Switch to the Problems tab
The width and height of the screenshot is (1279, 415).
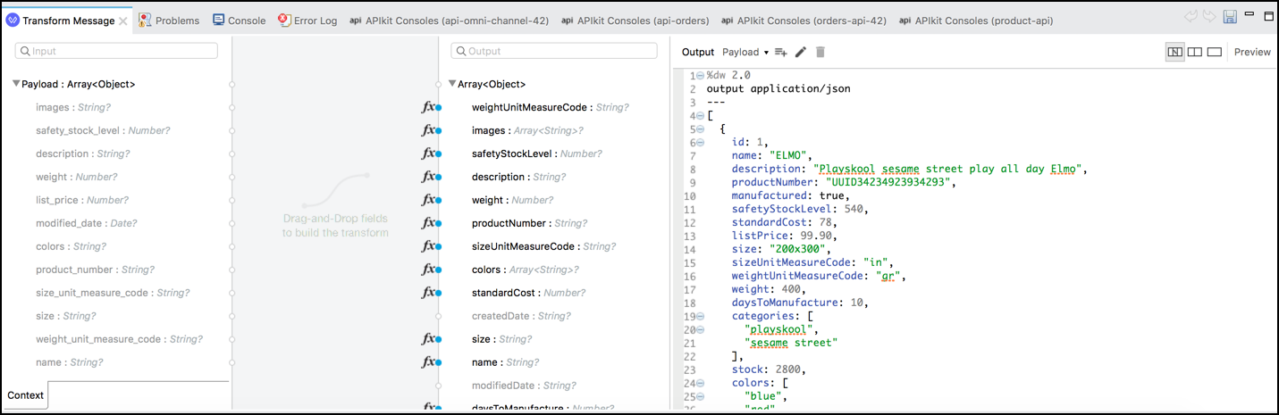(169, 21)
